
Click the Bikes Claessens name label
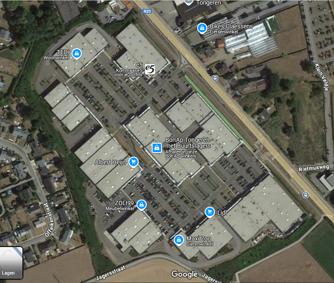[231, 26]
